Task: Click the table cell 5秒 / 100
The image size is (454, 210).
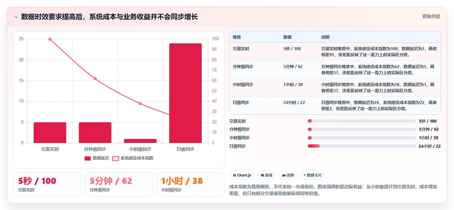Action: [292, 49]
